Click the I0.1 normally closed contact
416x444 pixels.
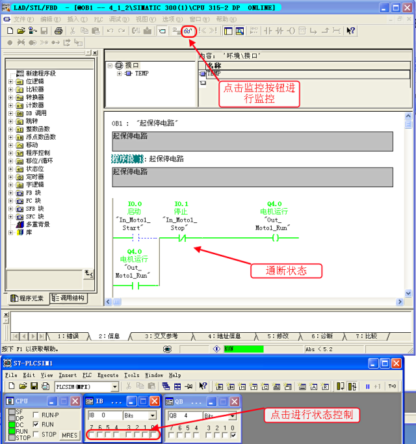point(182,238)
